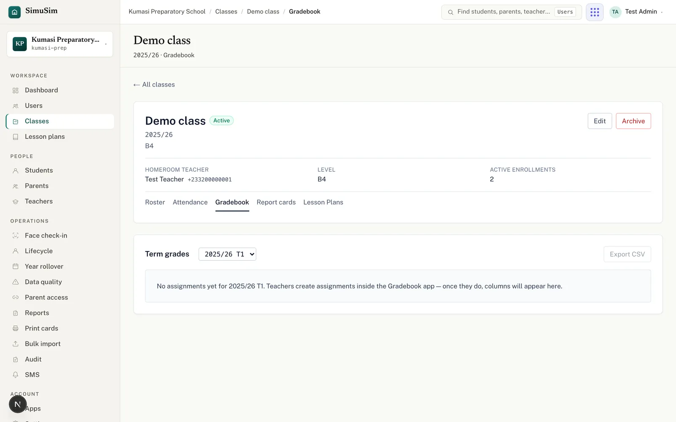Image resolution: width=676 pixels, height=422 pixels.
Task: Click Kumasi Preparatory School breadcrumb
Action: click(x=167, y=12)
